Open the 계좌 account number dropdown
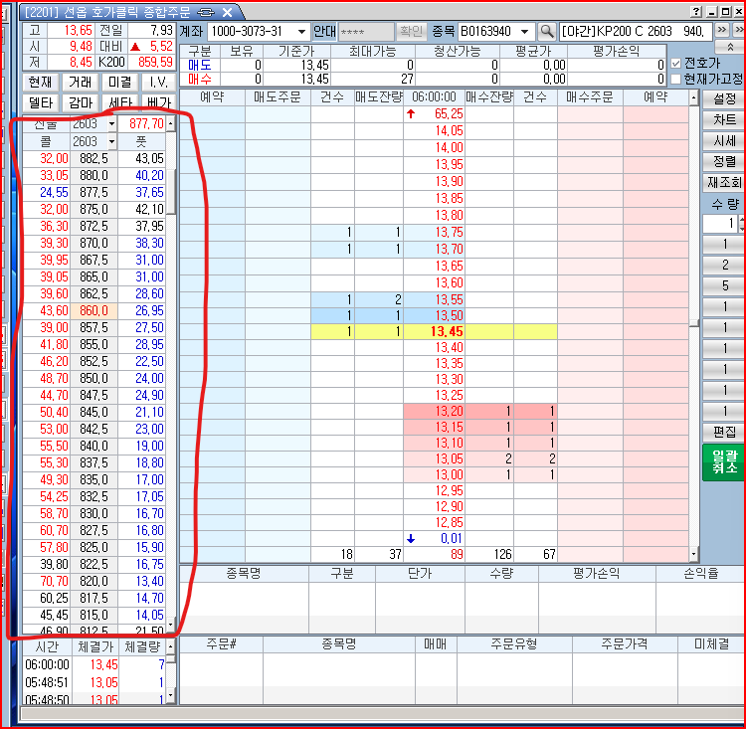The image size is (746, 729). [300, 32]
